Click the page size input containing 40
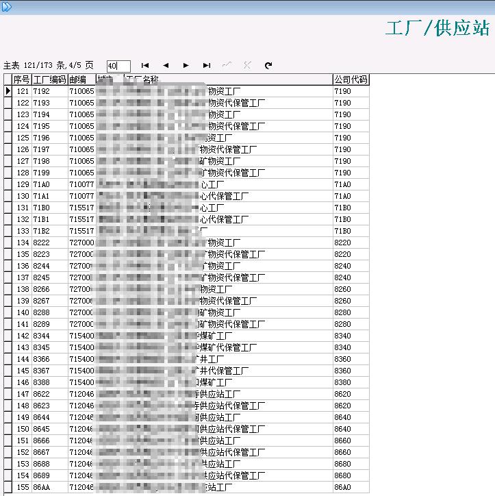 [x=118, y=66]
